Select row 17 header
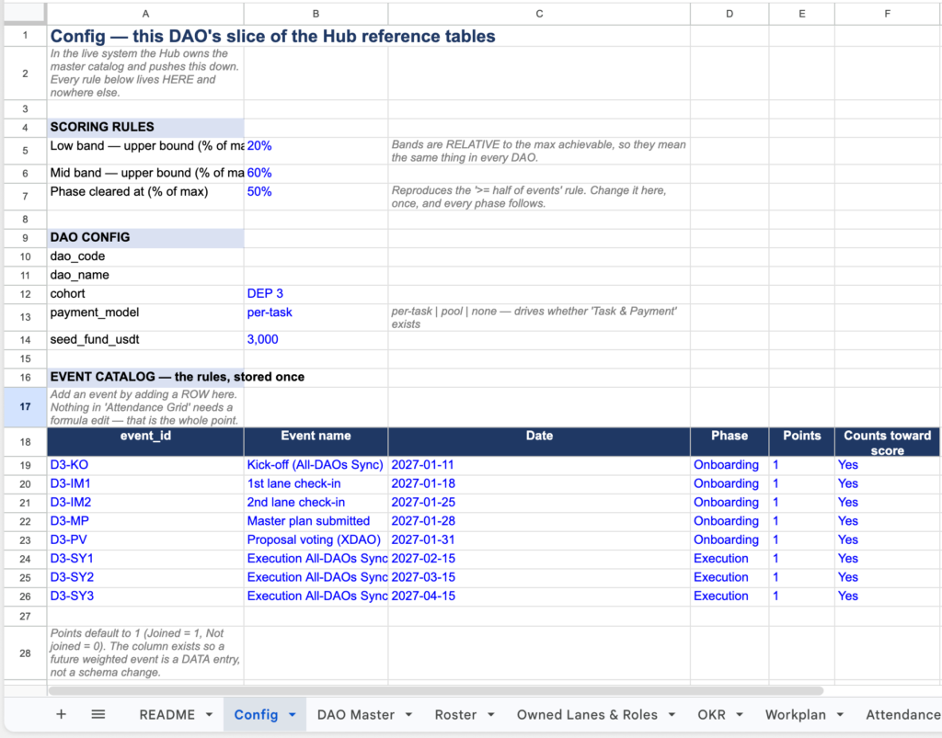This screenshot has width=942, height=738. click(x=25, y=407)
